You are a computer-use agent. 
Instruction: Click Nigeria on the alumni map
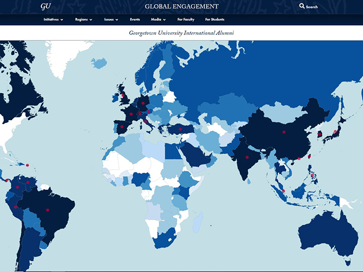(141, 179)
